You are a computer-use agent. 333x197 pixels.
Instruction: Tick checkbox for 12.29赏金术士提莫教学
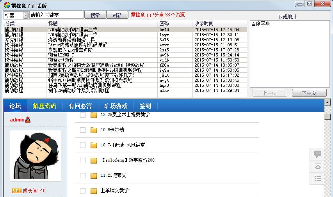click(x=83, y=115)
